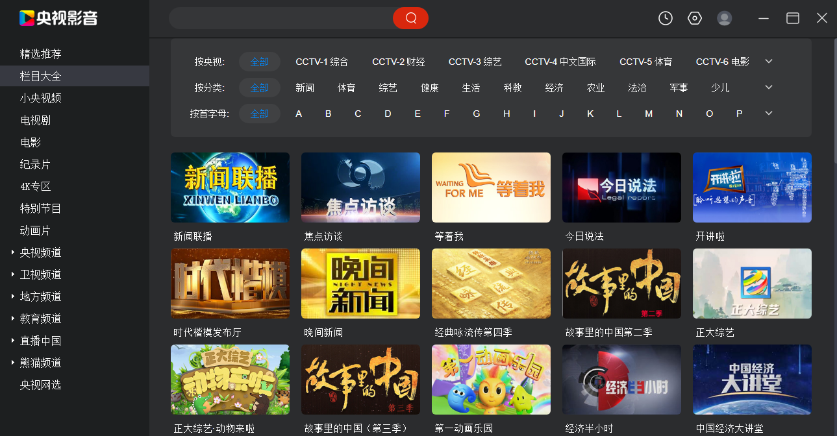837x436 pixels.
Task: Open 电视剧 section
Action: tap(36, 120)
